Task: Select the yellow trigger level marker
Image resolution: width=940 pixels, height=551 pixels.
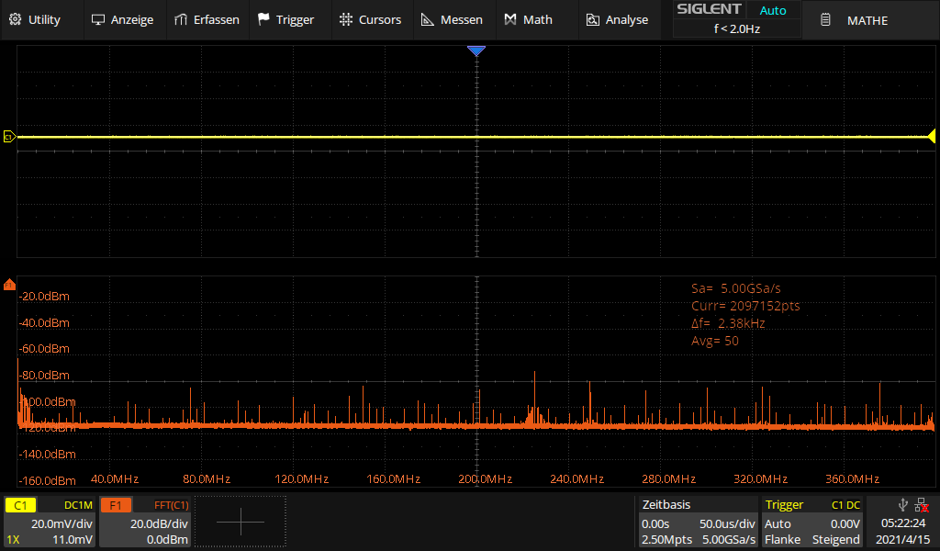Action: click(932, 137)
